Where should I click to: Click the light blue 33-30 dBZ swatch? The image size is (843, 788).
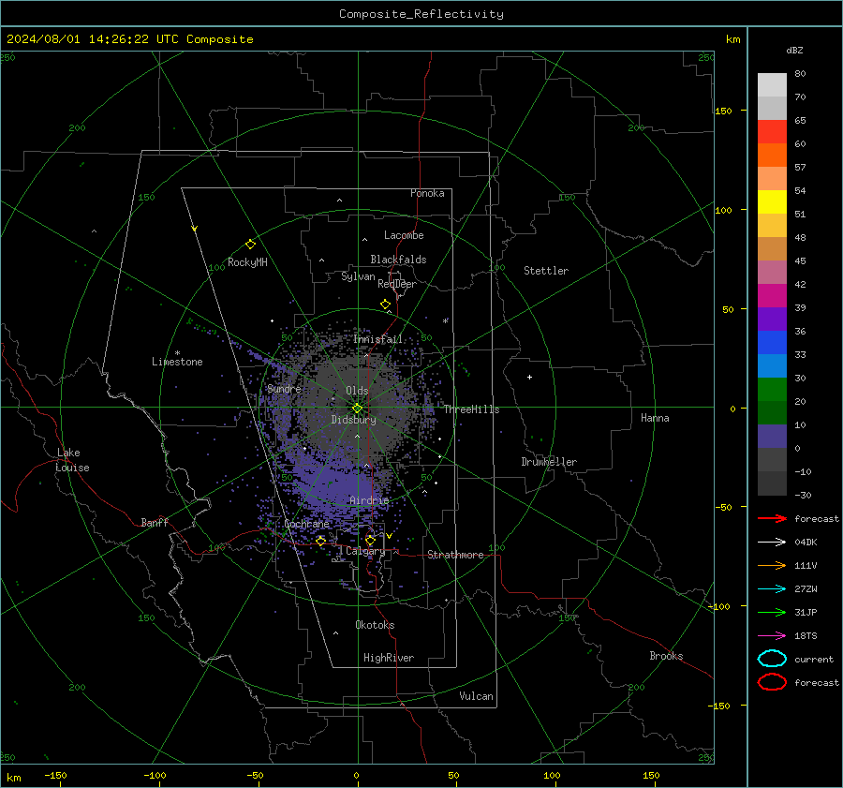pos(772,366)
